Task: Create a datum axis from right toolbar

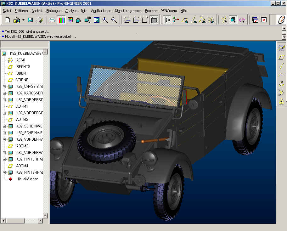Action: [282, 66]
